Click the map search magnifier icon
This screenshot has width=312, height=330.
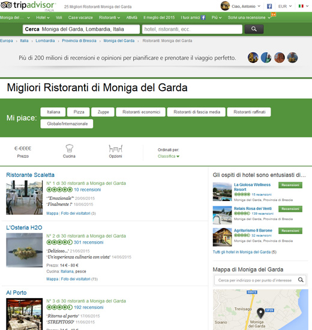(301, 280)
